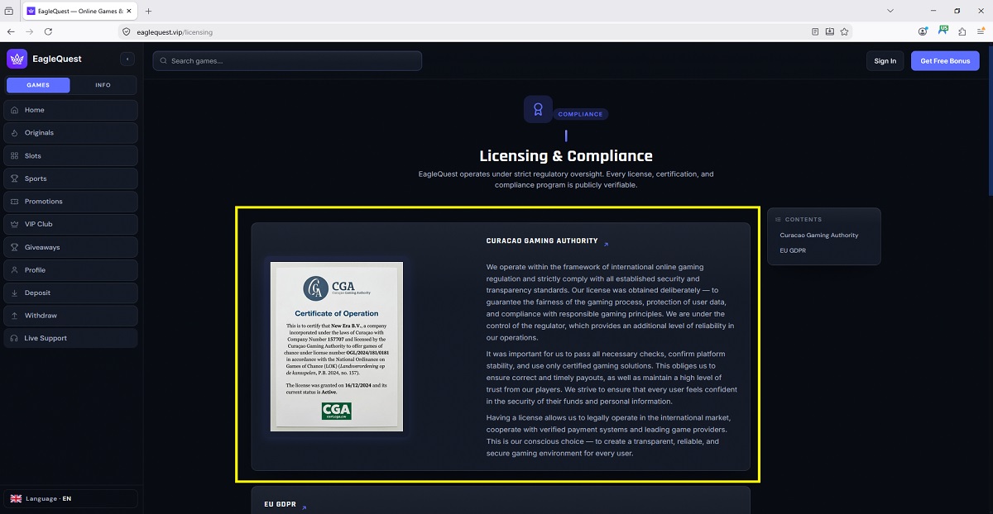993x514 pixels.
Task: Open Giveaways in the sidebar
Action: pos(70,247)
